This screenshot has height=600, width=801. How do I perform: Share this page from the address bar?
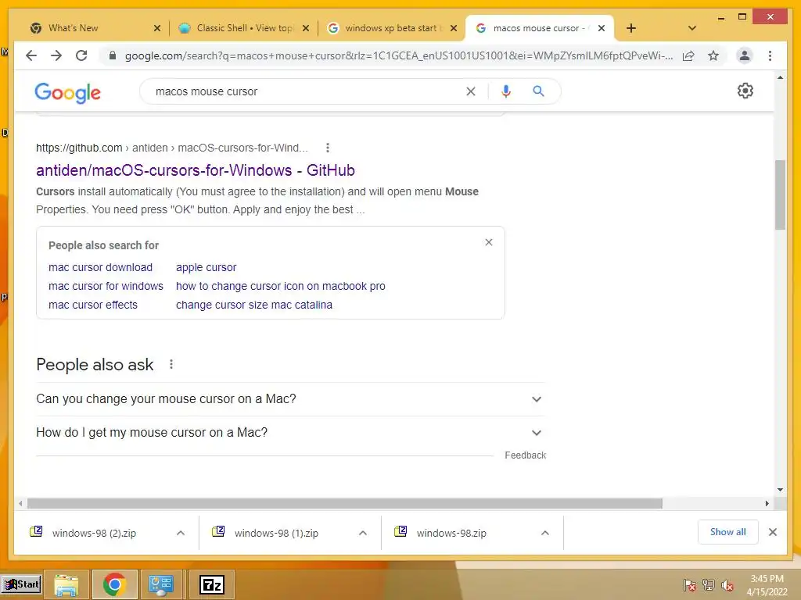click(x=688, y=55)
